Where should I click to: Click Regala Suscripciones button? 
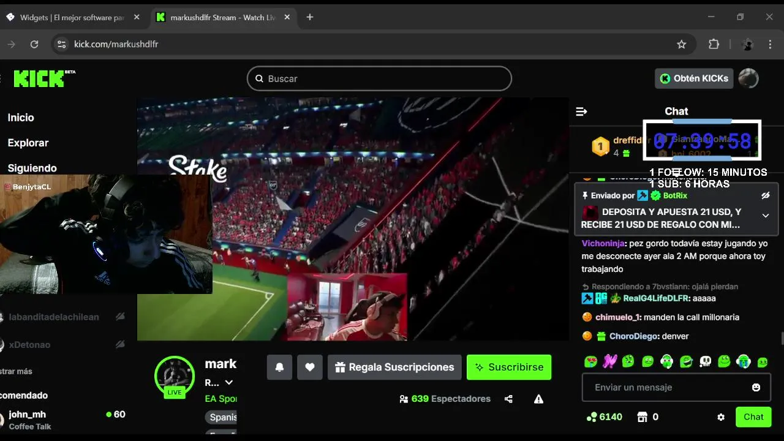[x=394, y=367]
